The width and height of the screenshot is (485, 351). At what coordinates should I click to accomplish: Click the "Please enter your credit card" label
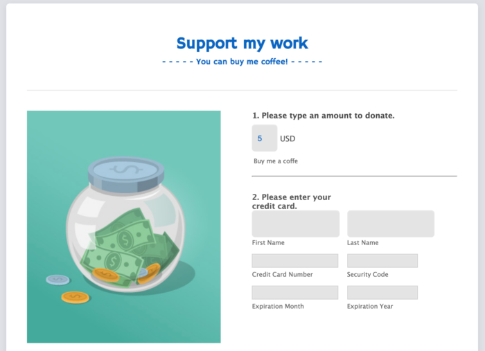click(291, 201)
